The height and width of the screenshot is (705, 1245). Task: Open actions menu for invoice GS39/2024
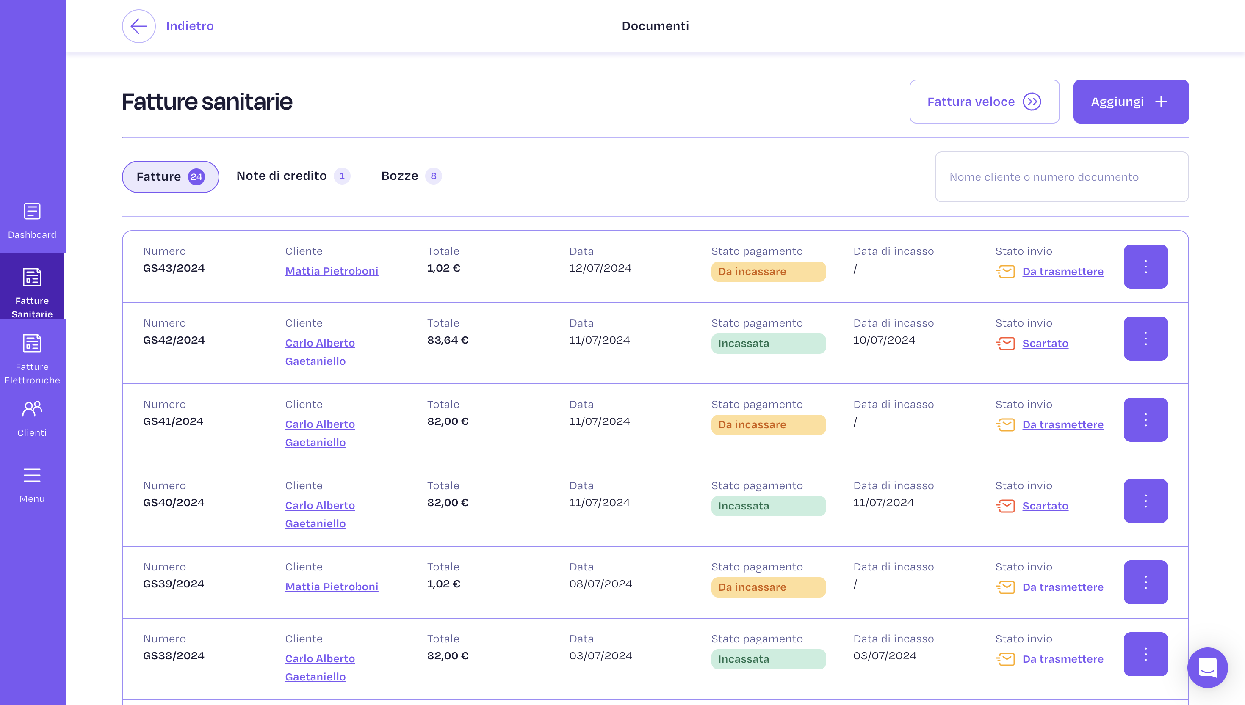click(1145, 582)
